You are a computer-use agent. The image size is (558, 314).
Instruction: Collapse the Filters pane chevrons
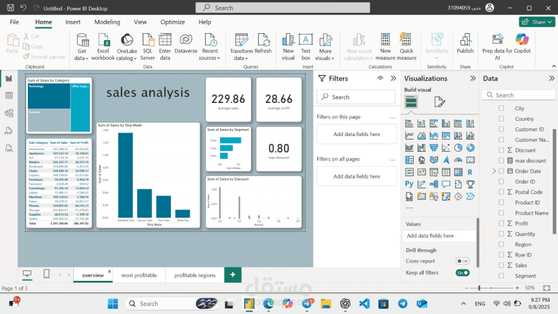[394, 78]
